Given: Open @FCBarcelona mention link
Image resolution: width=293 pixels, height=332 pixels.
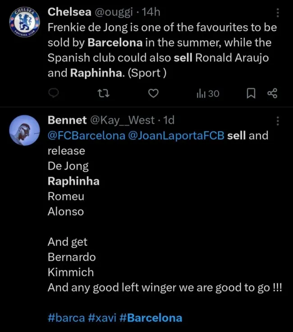Looking at the screenshot, I should [x=87, y=135].
